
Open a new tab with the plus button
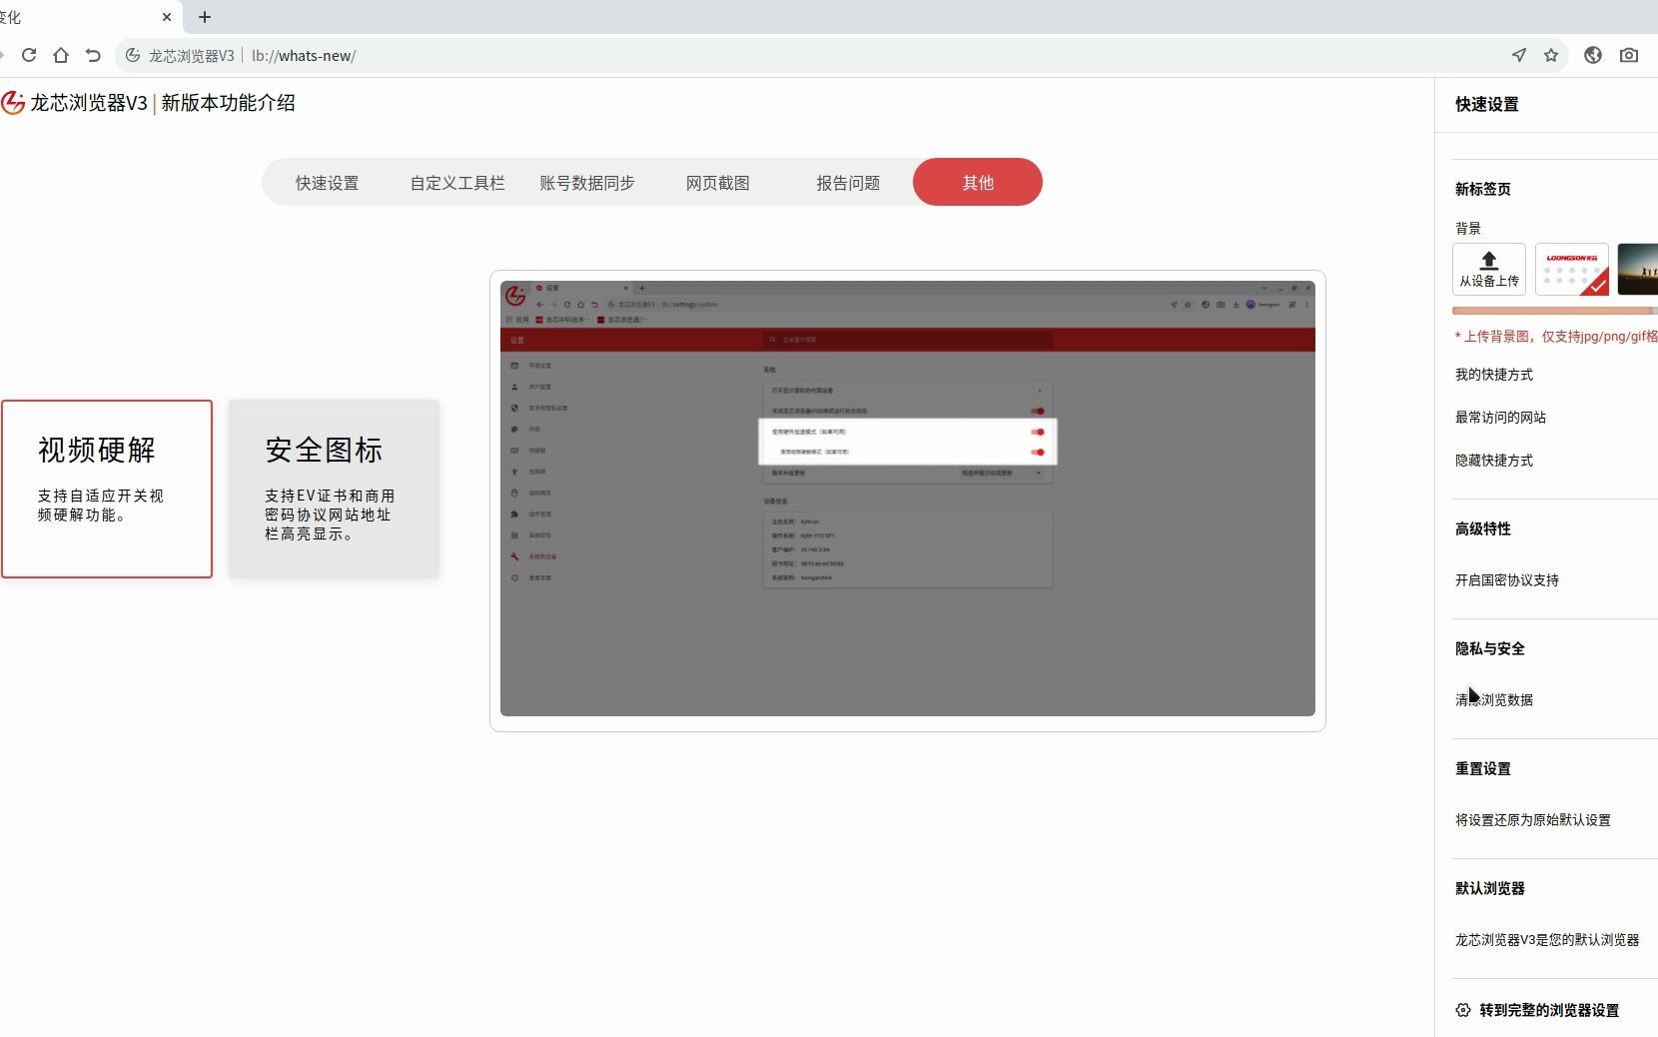click(x=205, y=17)
